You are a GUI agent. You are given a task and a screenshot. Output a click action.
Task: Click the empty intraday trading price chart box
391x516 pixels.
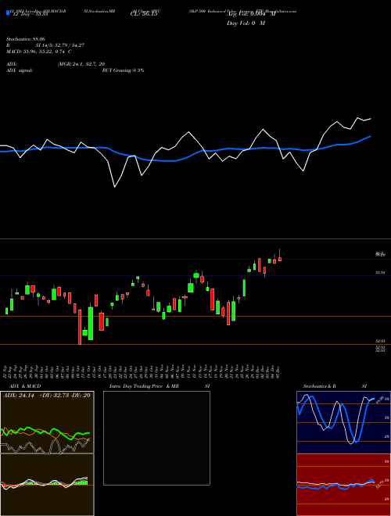pos(156,438)
